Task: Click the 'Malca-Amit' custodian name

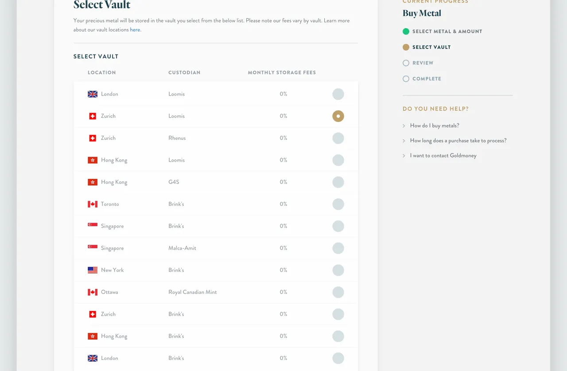Action: [x=182, y=248]
